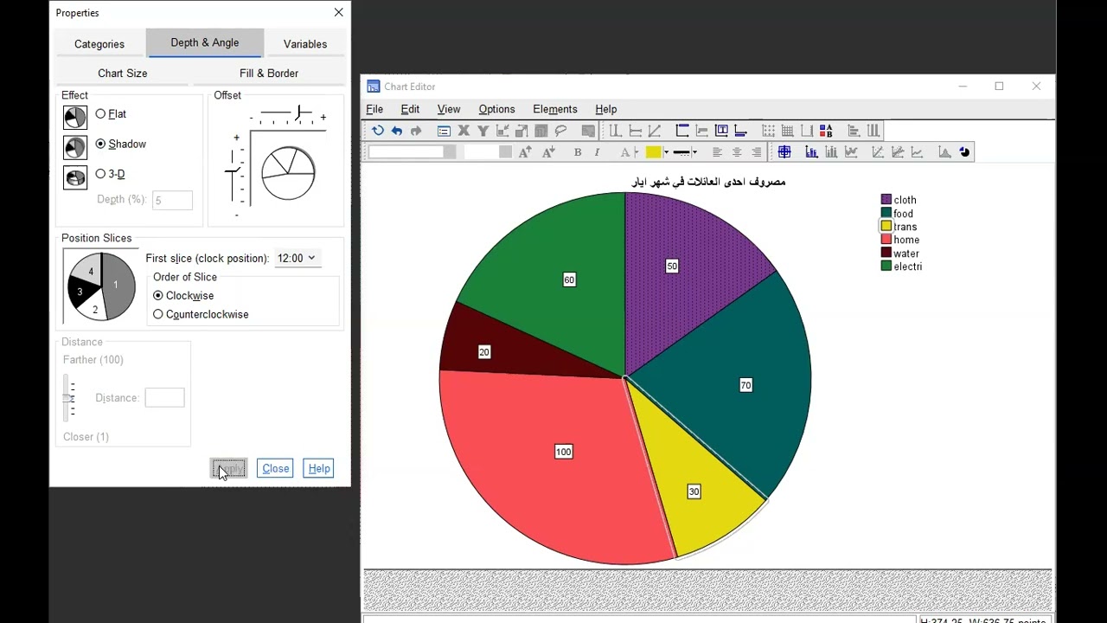Click the 3-D effect preview icon

click(75, 177)
